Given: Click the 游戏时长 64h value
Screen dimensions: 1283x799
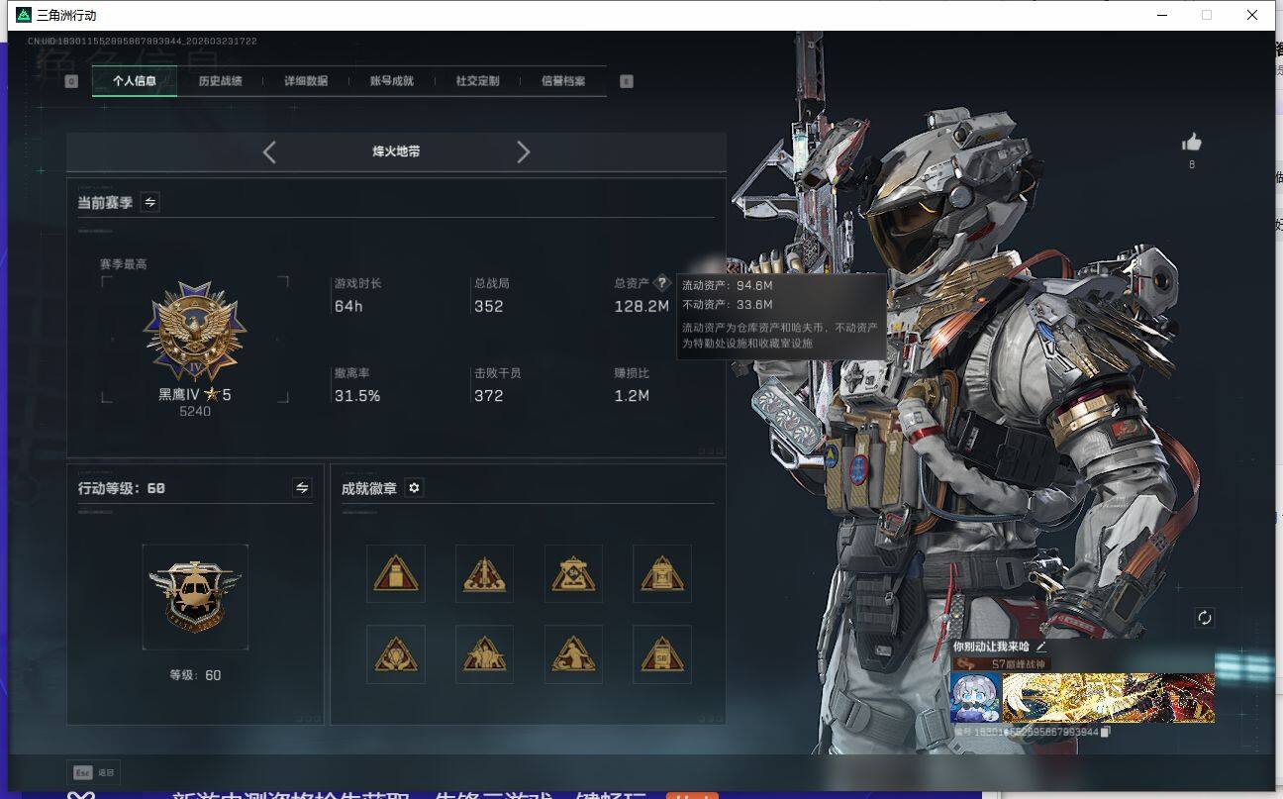Looking at the screenshot, I should [x=348, y=306].
